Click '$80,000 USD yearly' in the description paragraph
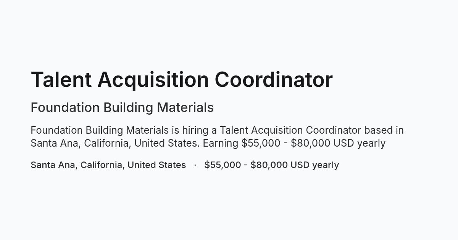Image resolution: width=458 pixels, height=240 pixels. pyautogui.click(x=338, y=143)
